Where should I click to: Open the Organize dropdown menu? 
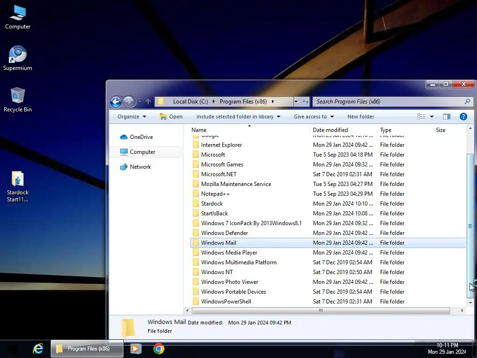tap(132, 117)
